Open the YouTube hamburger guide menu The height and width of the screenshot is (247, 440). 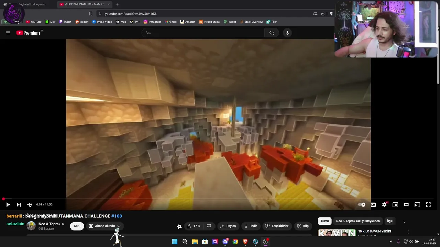click(x=8, y=33)
